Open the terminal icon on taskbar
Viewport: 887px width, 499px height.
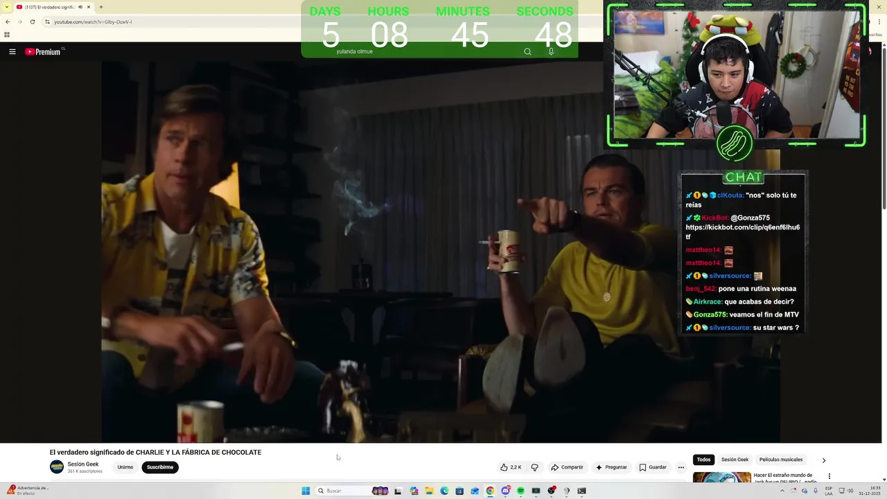[581, 491]
